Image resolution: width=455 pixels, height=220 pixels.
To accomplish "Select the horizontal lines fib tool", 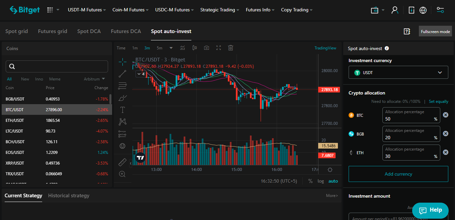I will (122, 86).
